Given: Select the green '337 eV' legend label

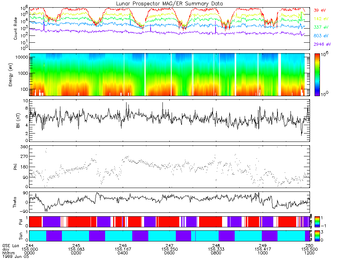Looking at the screenshot, I should tap(321, 27).
